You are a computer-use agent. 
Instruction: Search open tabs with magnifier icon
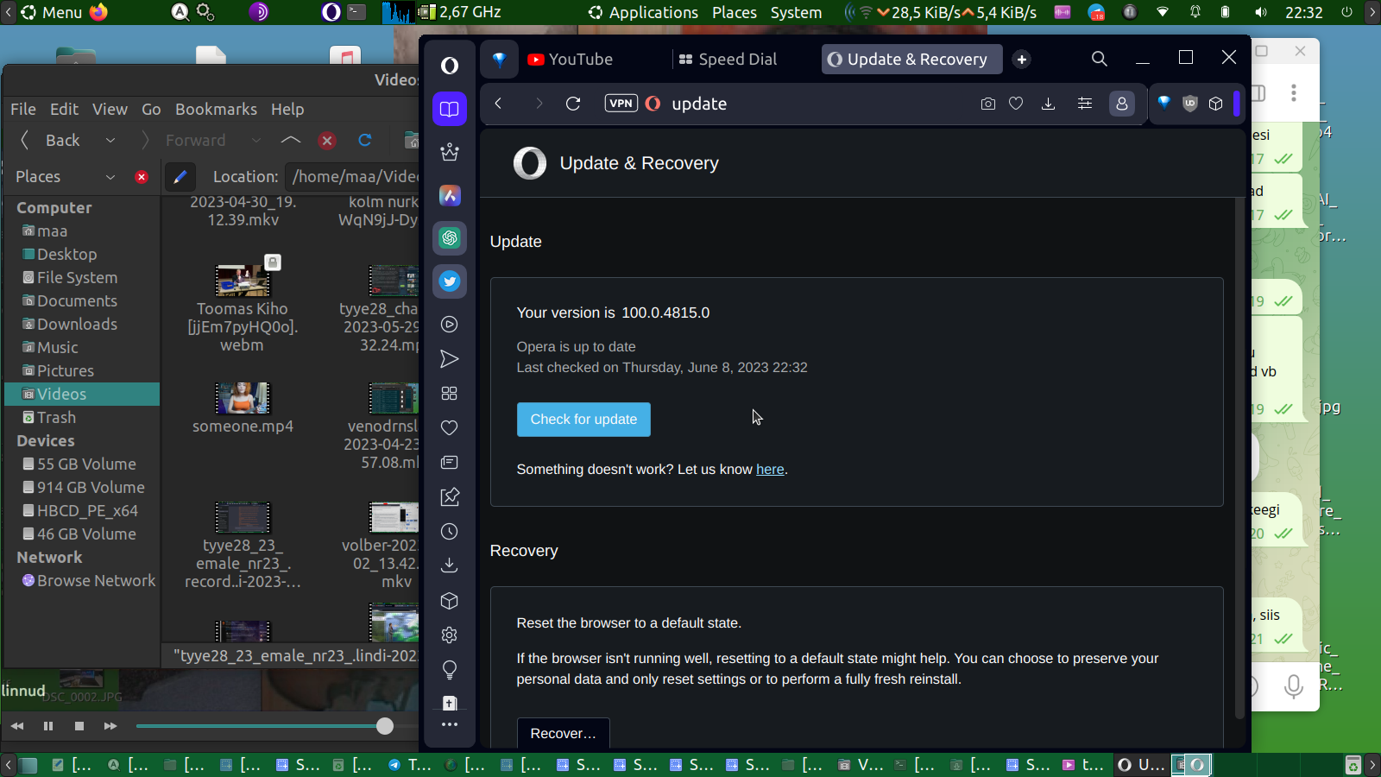pos(1099,59)
